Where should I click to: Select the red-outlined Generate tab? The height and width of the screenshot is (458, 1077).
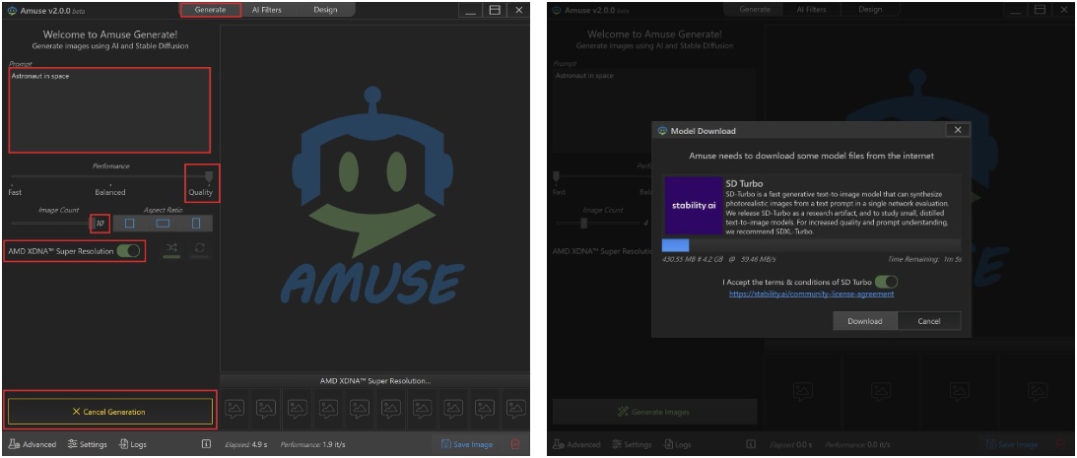click(210, 10)
